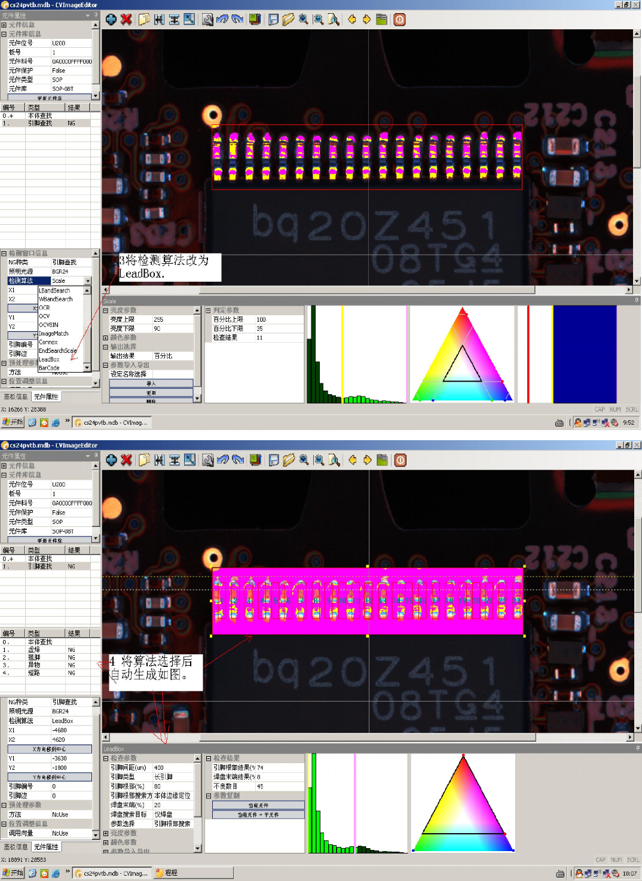Click the horizontal align icon in top window toolbar
This screenshot has height=881, width=642.
[x=159, y=19]
